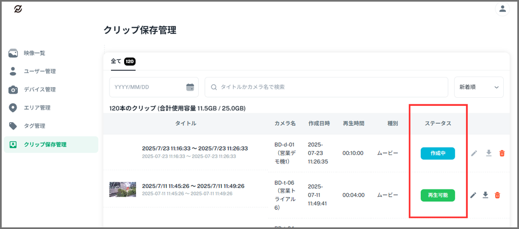
Task: Click the タイトル column header
Action: [186, 124]
